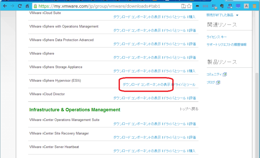Show download components for VMware vCloud Suite
The width and height of the screenshot is (260, 158).
pos(137,17)
